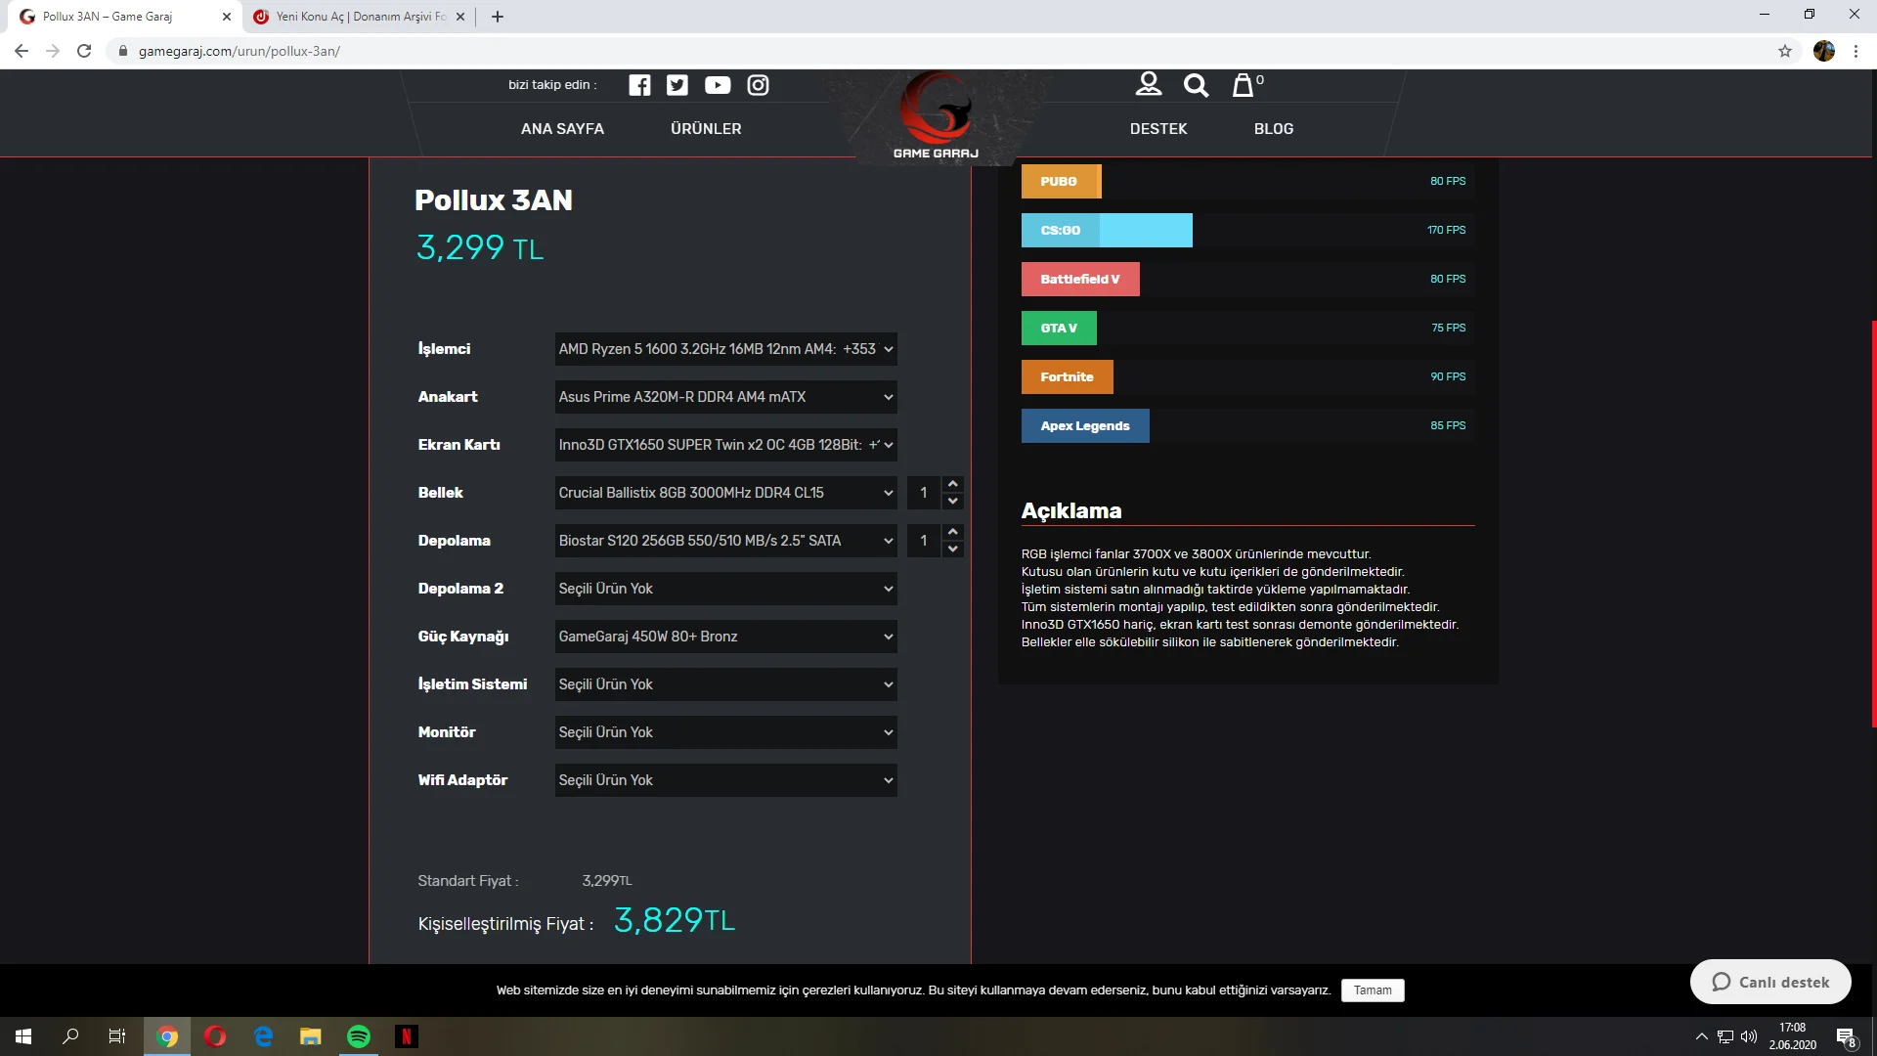Open the Facebook social icon

coord(639,85)
